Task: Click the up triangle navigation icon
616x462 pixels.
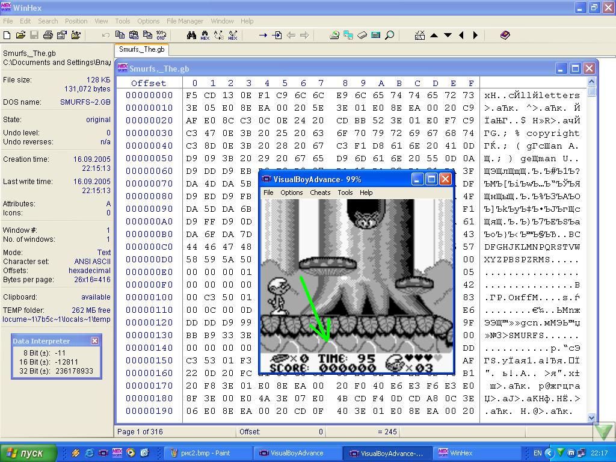Action: (434, 35)
